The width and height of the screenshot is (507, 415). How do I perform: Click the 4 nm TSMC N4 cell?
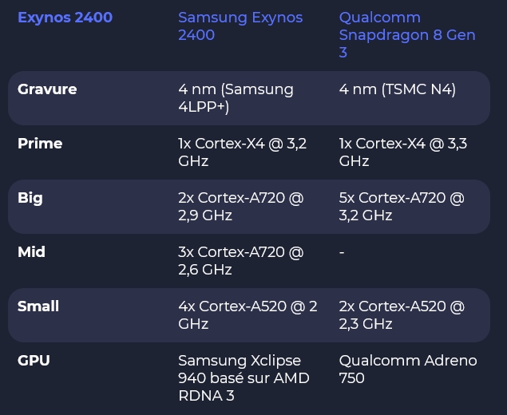(x=398, y=89)
